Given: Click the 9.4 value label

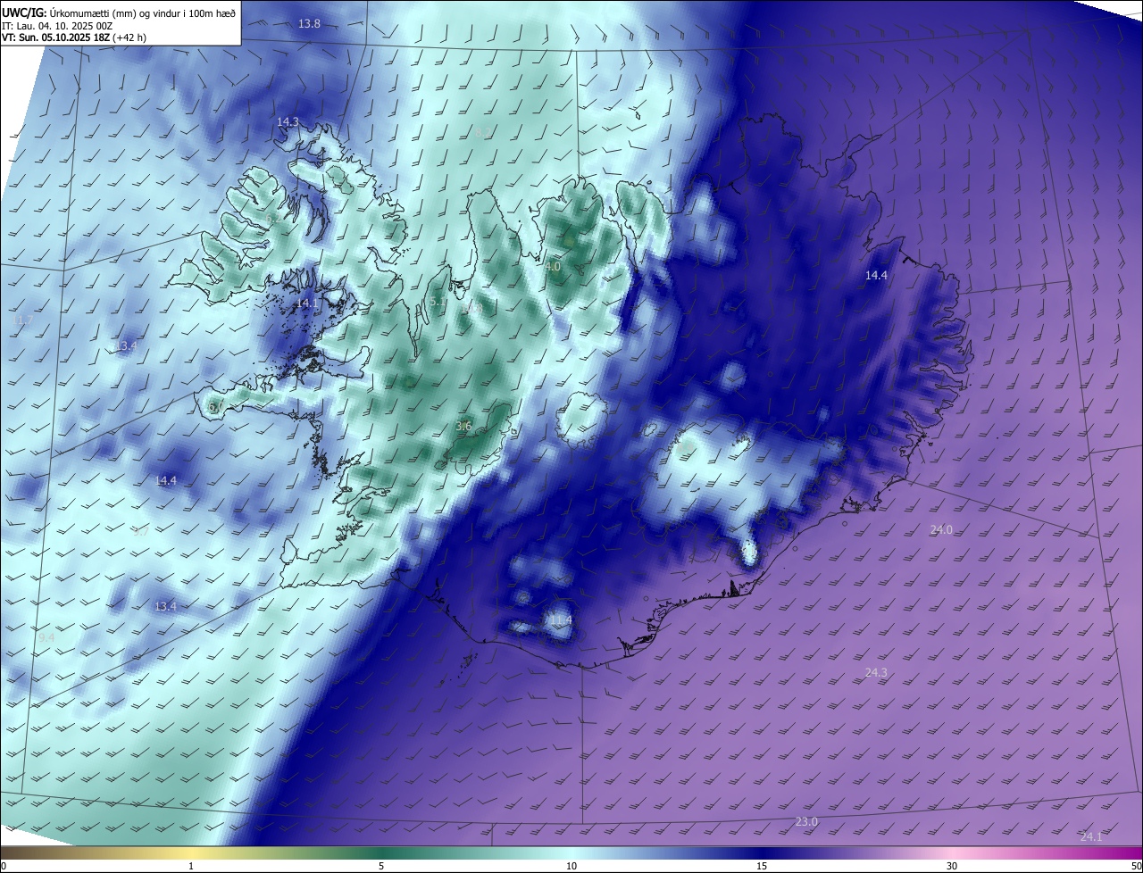Looking at the screenshot, I should [46, 637].
